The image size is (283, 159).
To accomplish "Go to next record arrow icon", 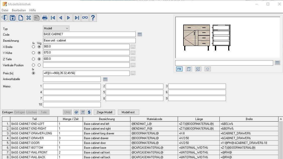I will (x=69, y=18).
